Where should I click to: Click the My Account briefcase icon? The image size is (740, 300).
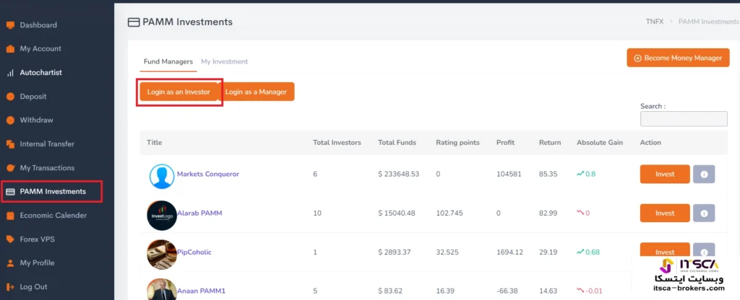click(10, 49)
